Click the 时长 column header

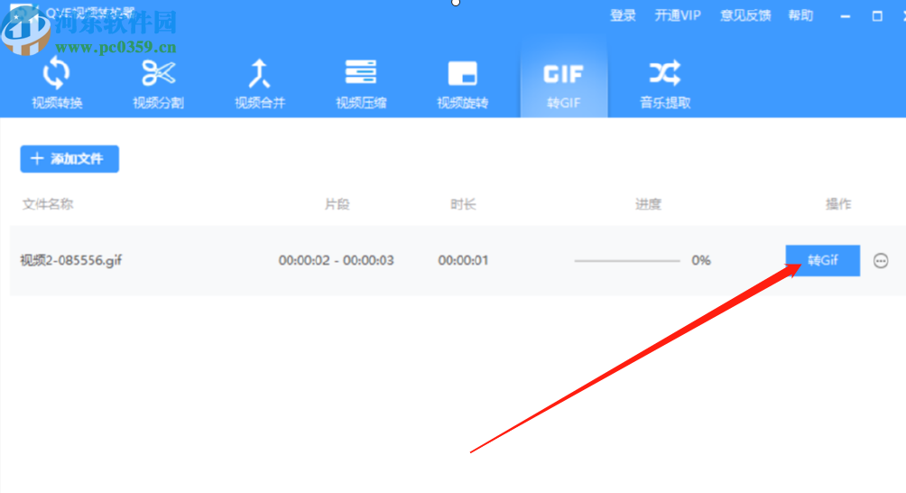click(463, 204)
